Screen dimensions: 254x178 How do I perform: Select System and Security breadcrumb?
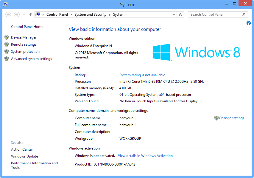tap(91, 15)
